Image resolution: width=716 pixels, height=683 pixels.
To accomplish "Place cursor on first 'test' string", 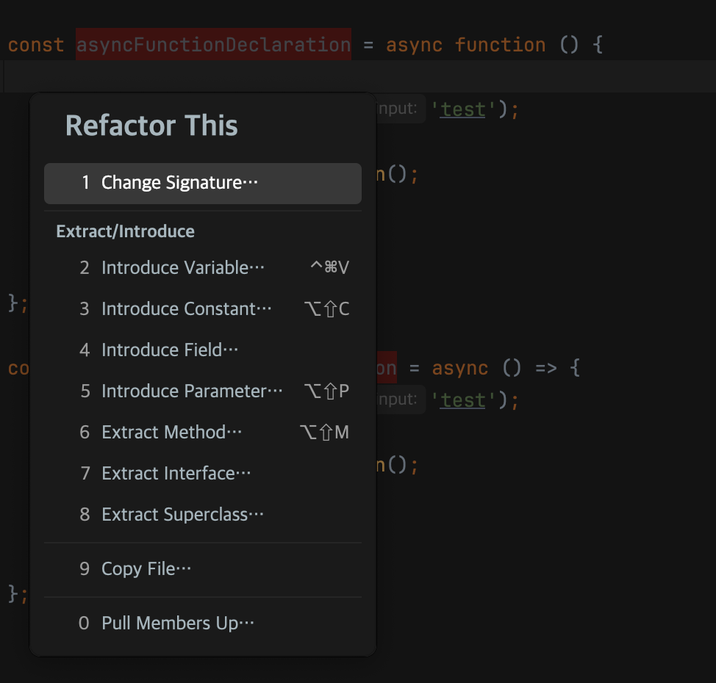I will point(463,109).
